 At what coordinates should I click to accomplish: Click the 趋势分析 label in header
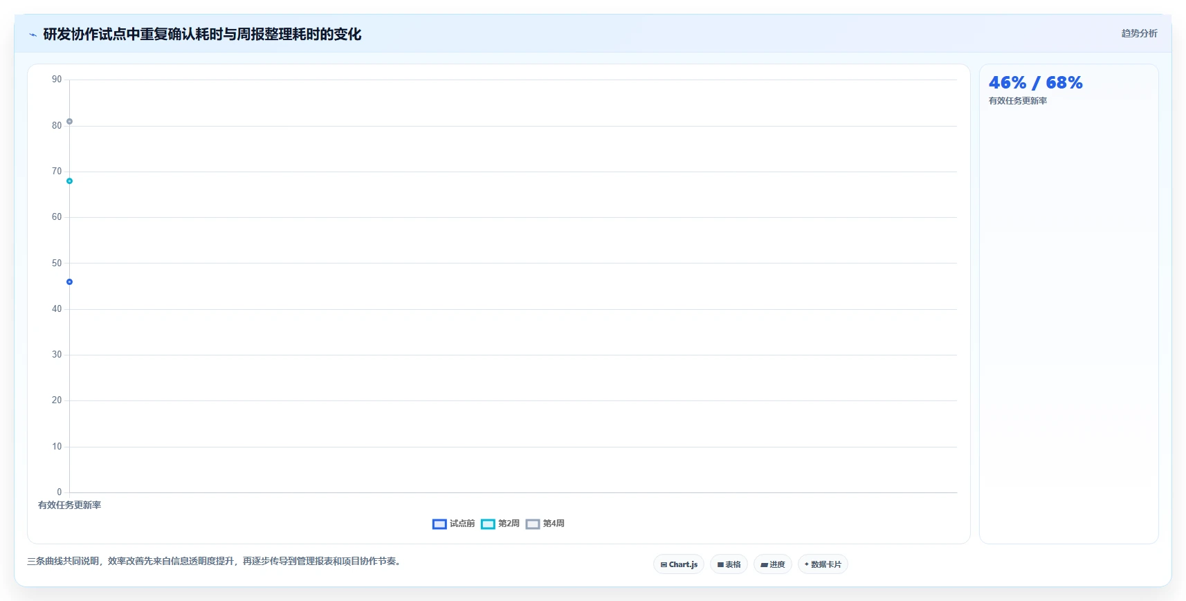click(1139, 33)
